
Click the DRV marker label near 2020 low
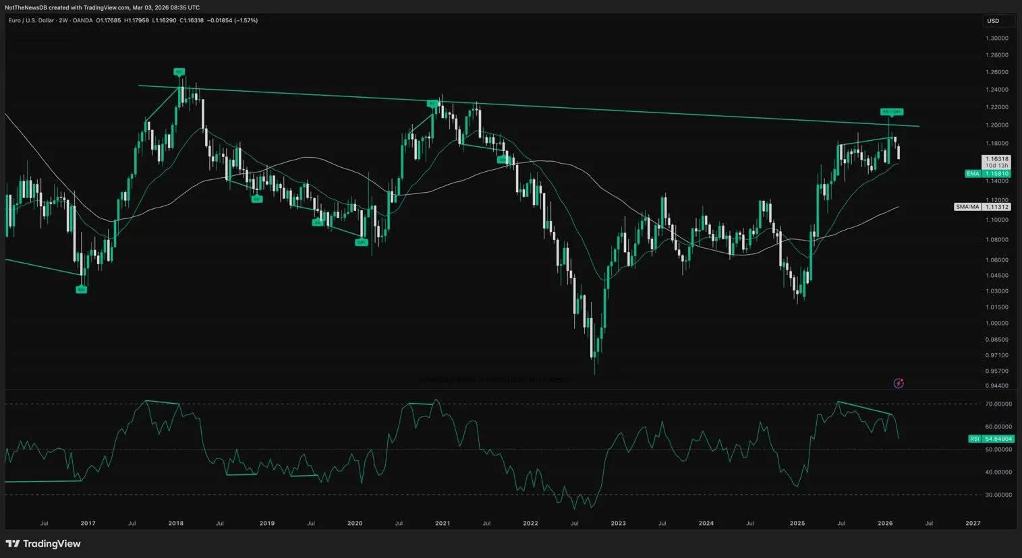point(362,242)
